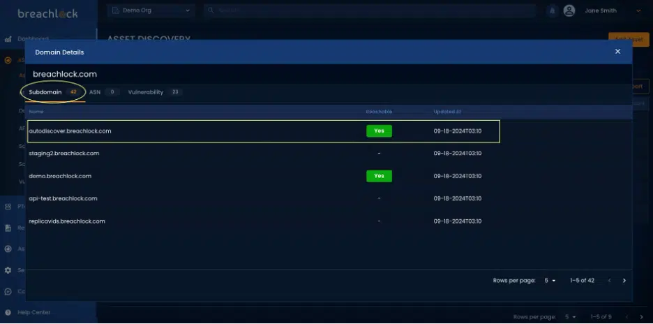Open Dashboard chart icon in sidebar

8,39
